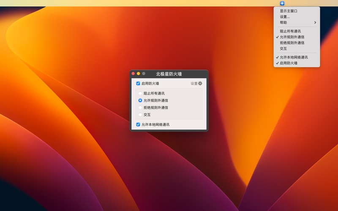Toggle 启用防火墙 in the status menu
The image size is (338, 211).
(x=289, y=63)
